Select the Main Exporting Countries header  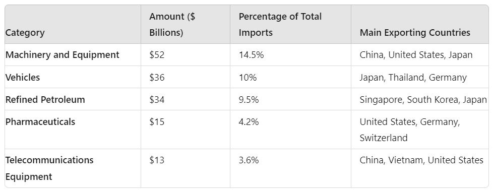point(415,33)
